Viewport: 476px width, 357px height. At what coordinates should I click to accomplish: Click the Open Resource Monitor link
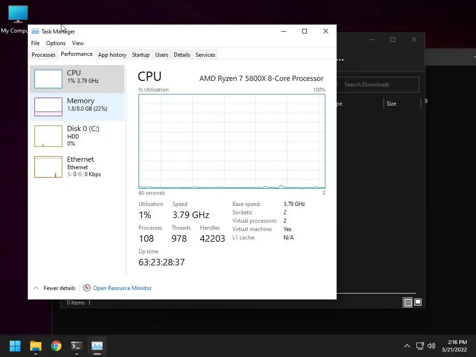(x=122, y=288)
